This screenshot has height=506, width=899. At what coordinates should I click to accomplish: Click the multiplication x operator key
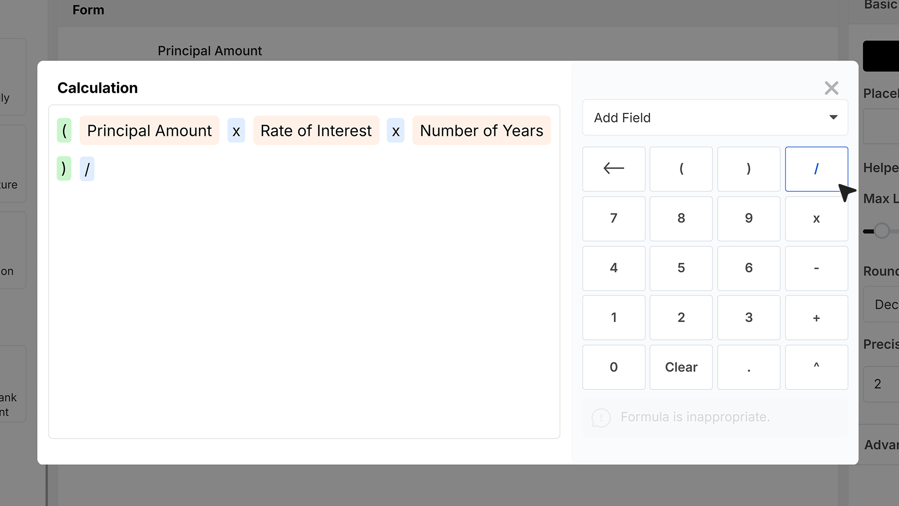click(816, 218)
